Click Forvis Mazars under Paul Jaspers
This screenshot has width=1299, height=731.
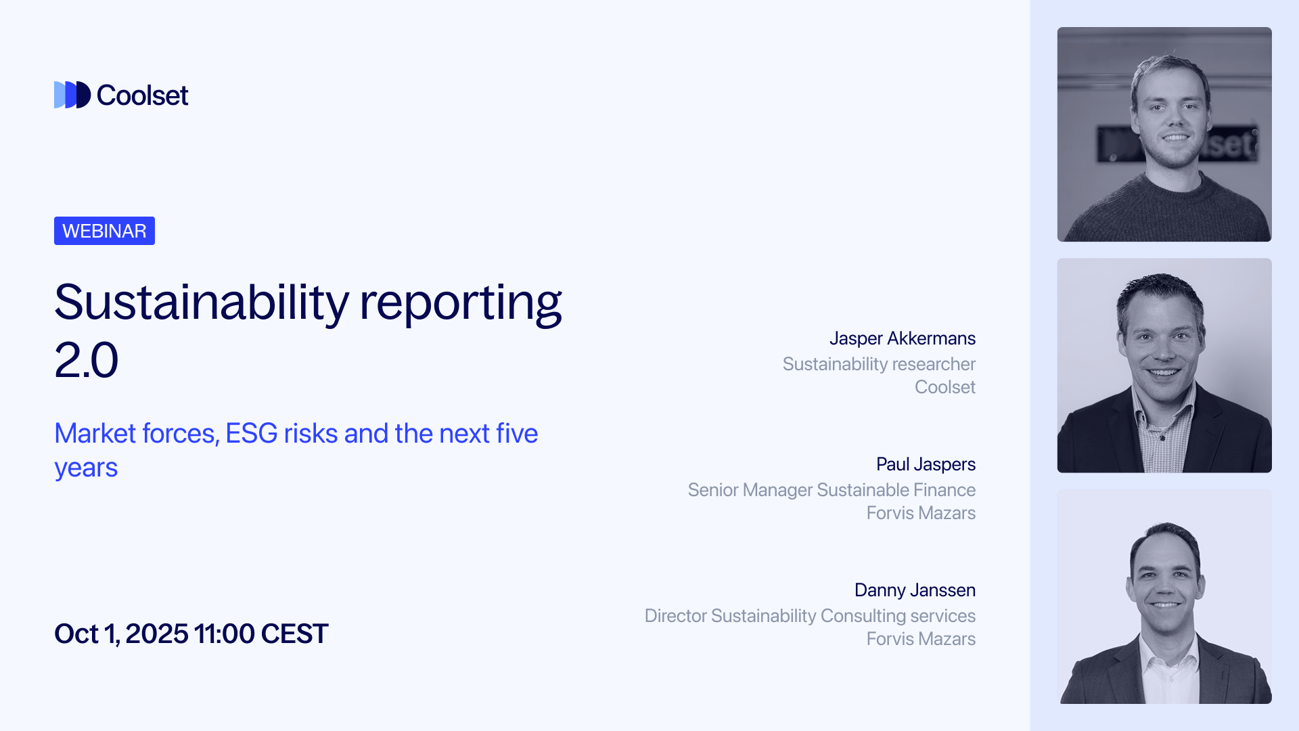921,513
